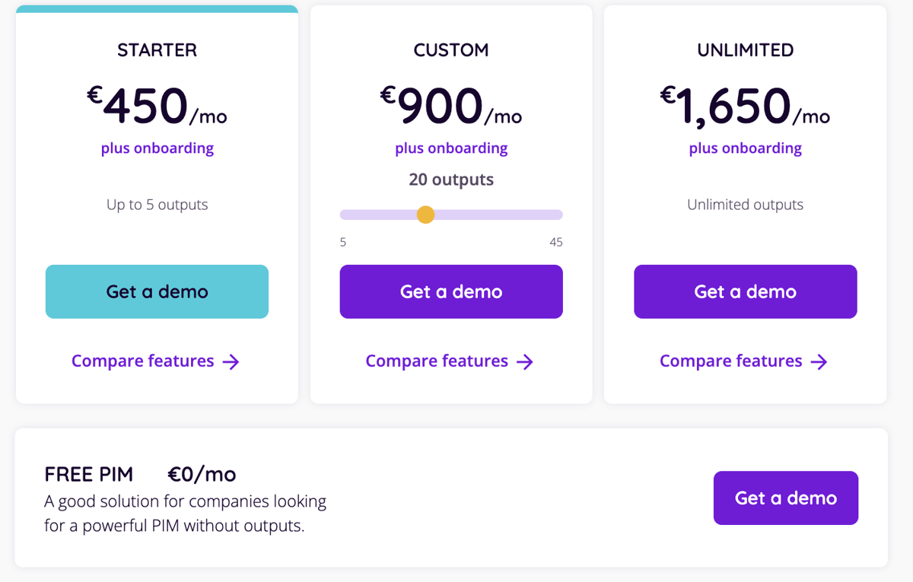Open the Starter plan demo request
The width and height of the screenshot is (913, 582).
tap(157, 291)
